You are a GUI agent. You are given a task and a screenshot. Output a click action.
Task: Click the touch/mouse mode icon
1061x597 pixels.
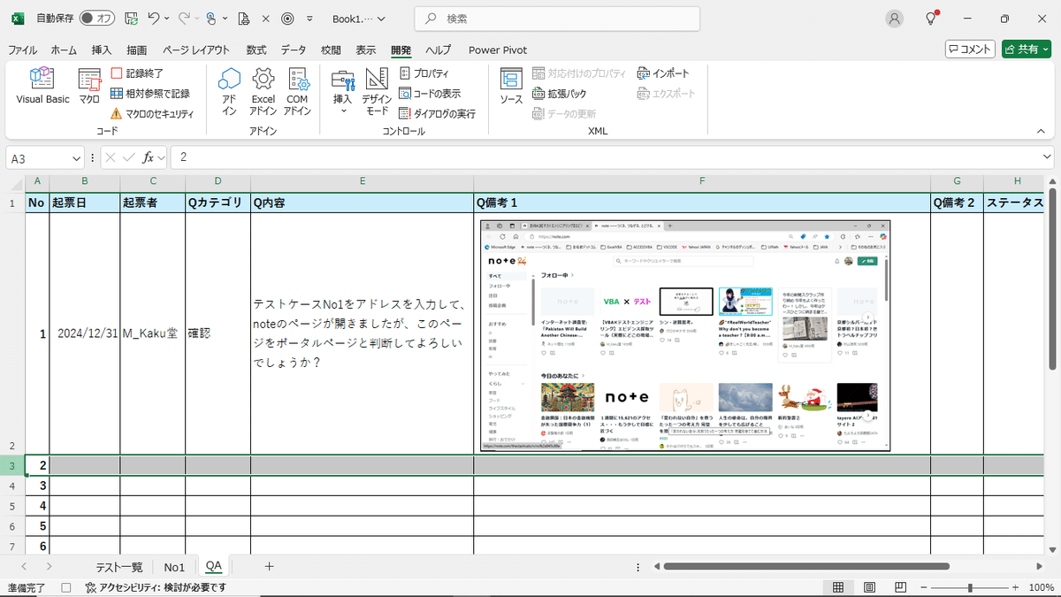210,19
